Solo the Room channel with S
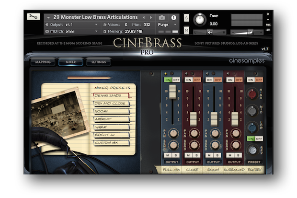This screenshot has height=198, width=297. coord(217,155)
